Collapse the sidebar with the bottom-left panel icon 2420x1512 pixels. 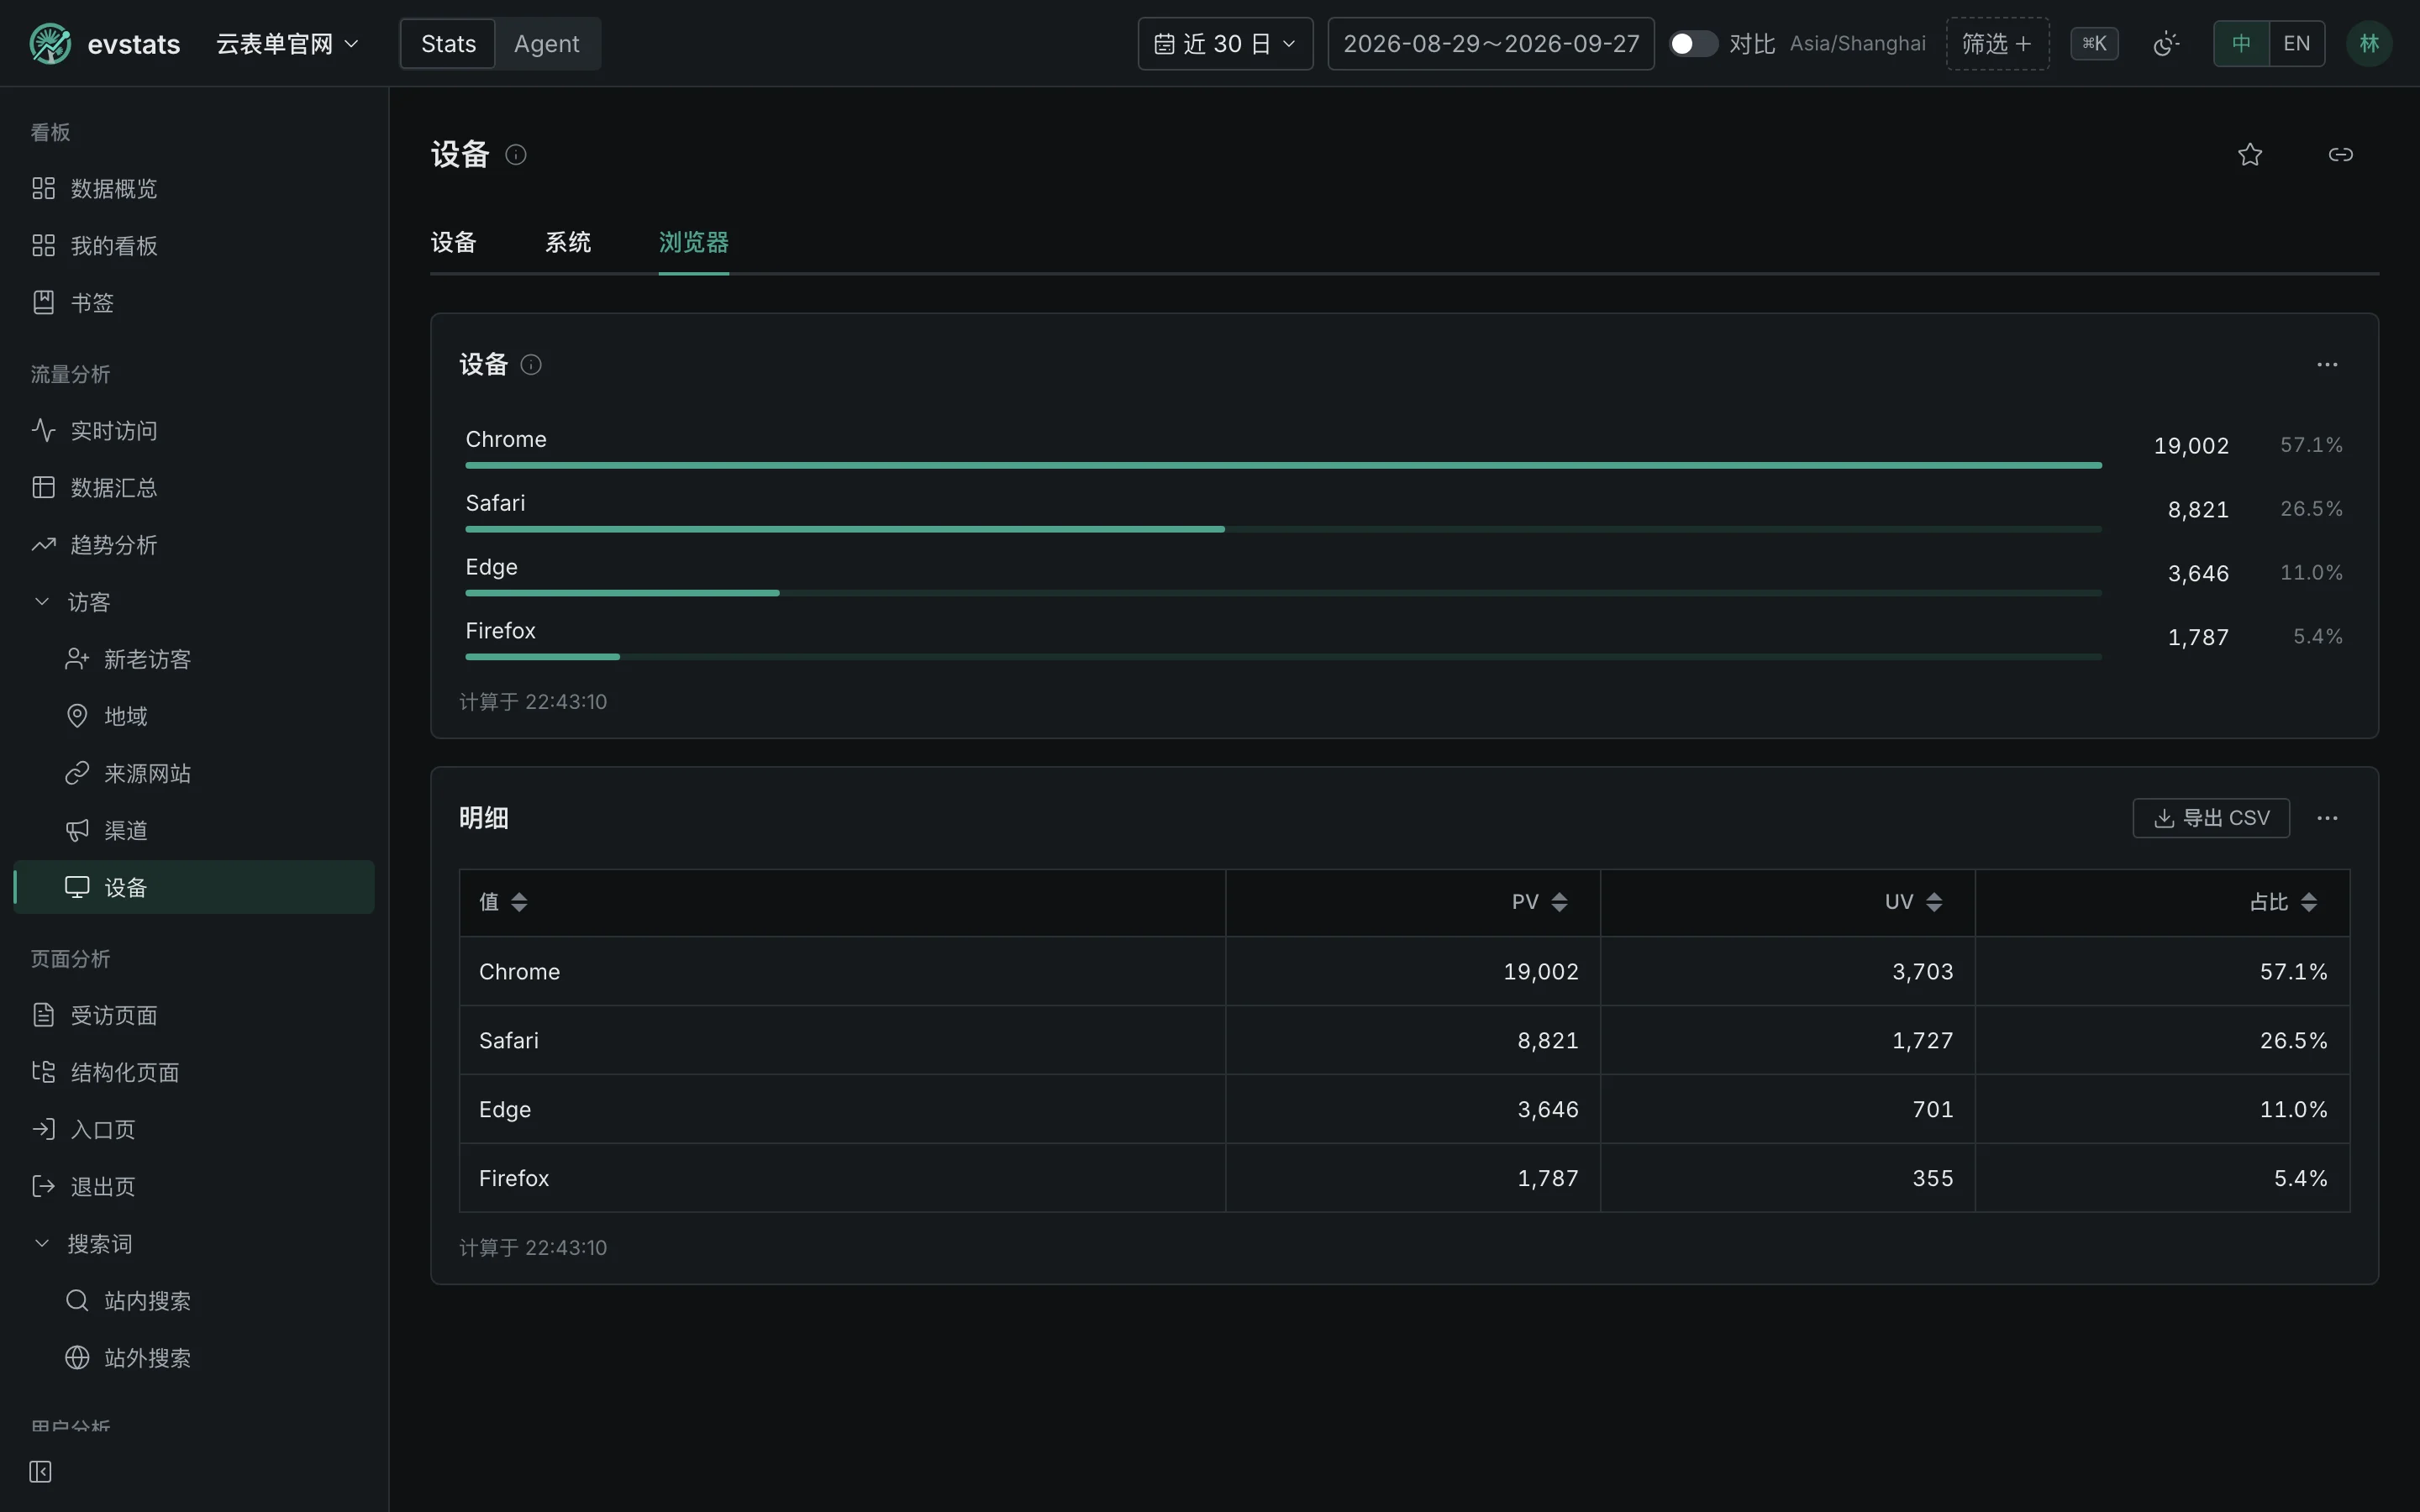tap(40, 1471)
